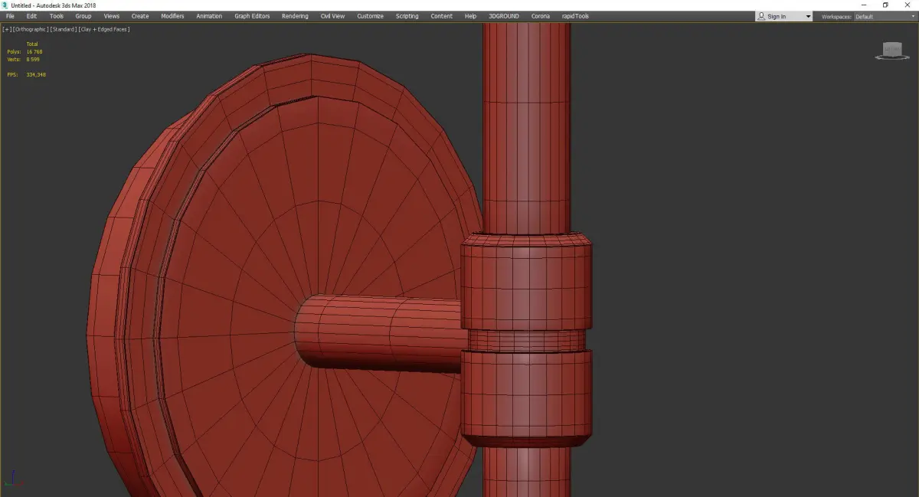Click the FPS statistic readout
This screenshot has width=919, height=497.
[x=27, y=74]
